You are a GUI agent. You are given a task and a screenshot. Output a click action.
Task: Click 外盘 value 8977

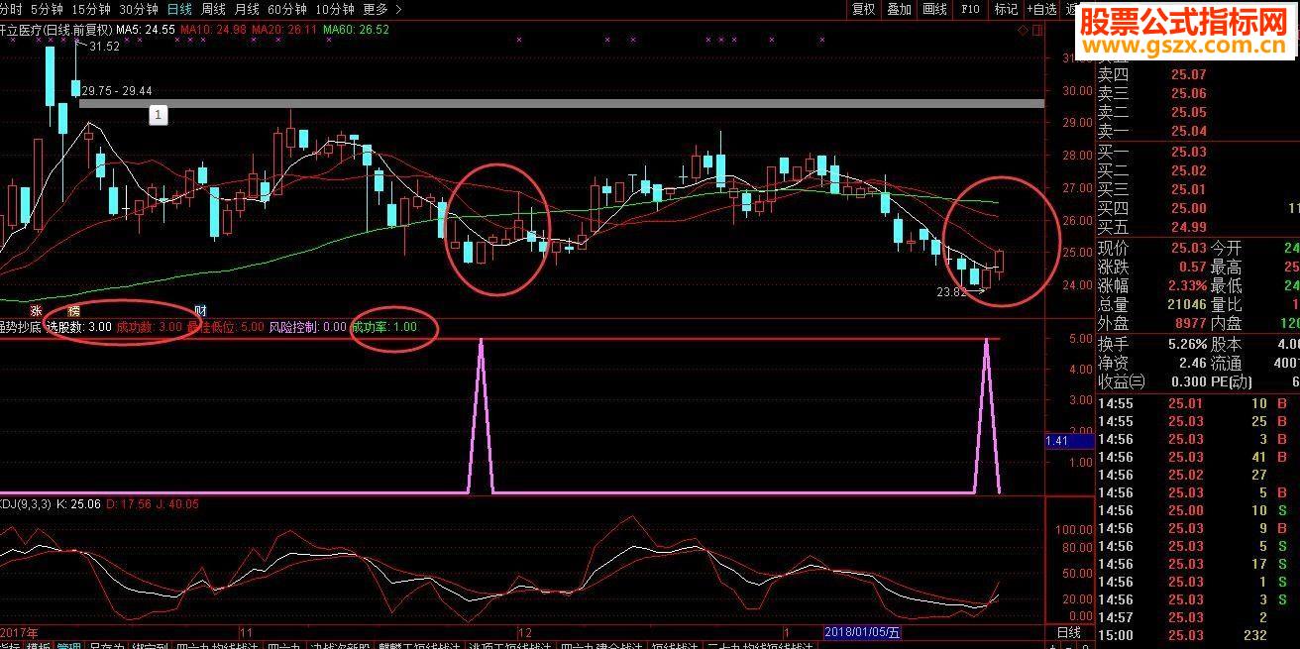click(1190, 323)
